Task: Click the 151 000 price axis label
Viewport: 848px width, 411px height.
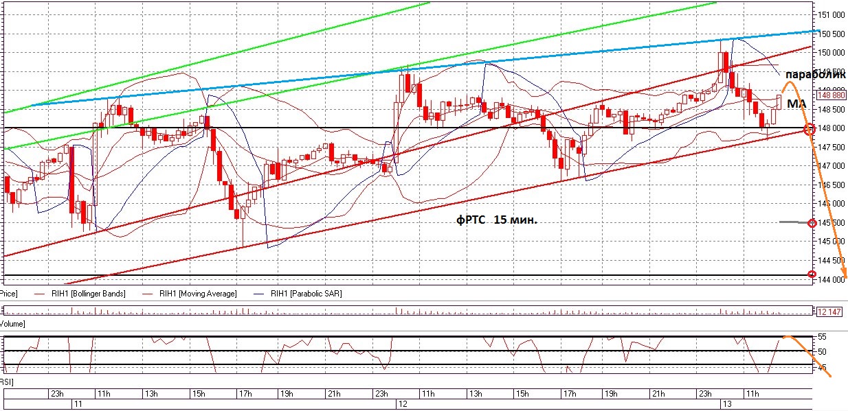Action: (832, 14)
